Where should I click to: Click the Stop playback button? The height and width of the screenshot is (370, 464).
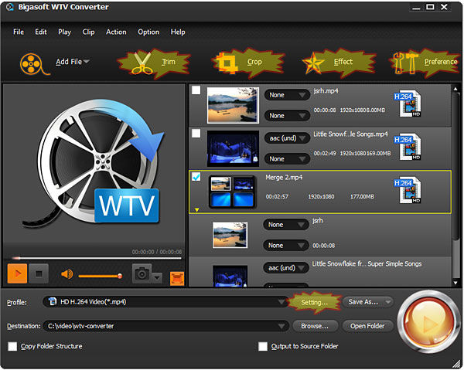pyautogui.click(x=39, y=273)
